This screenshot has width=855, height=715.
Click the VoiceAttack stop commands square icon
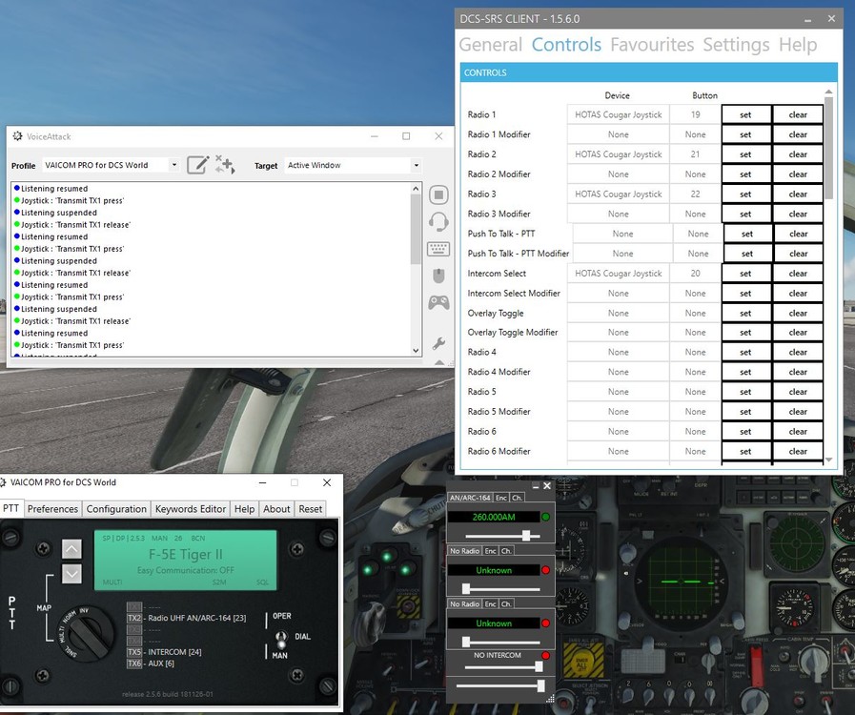[x=438, y=194]
